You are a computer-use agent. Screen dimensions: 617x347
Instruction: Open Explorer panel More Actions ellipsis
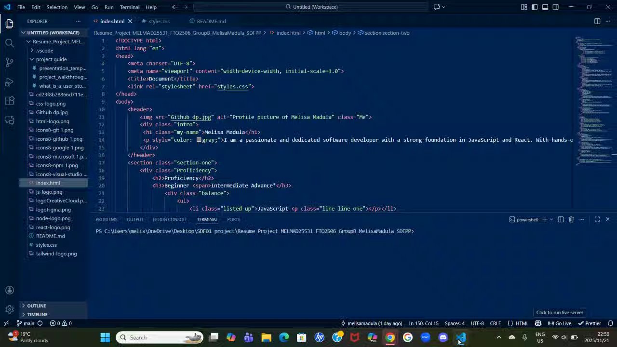(78, 21)
